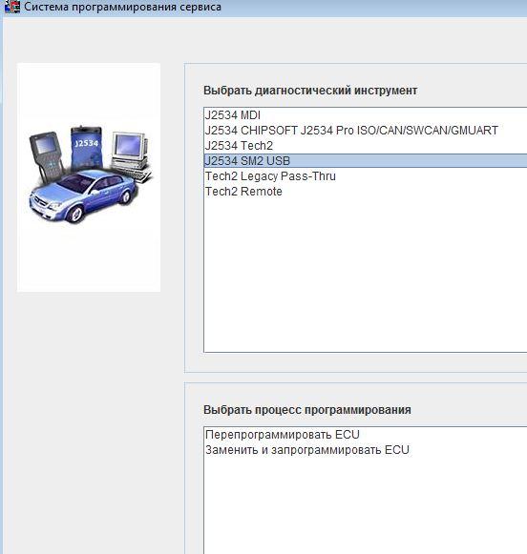This screenshot has width=527, height=554.
Task: Click the desktop computer in the illustration
Action: [130, 155]
